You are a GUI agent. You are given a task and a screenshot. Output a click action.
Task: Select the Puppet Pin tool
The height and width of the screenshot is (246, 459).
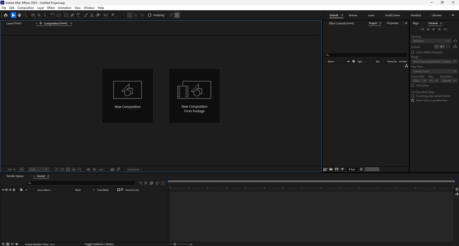(x=113, y=15)
